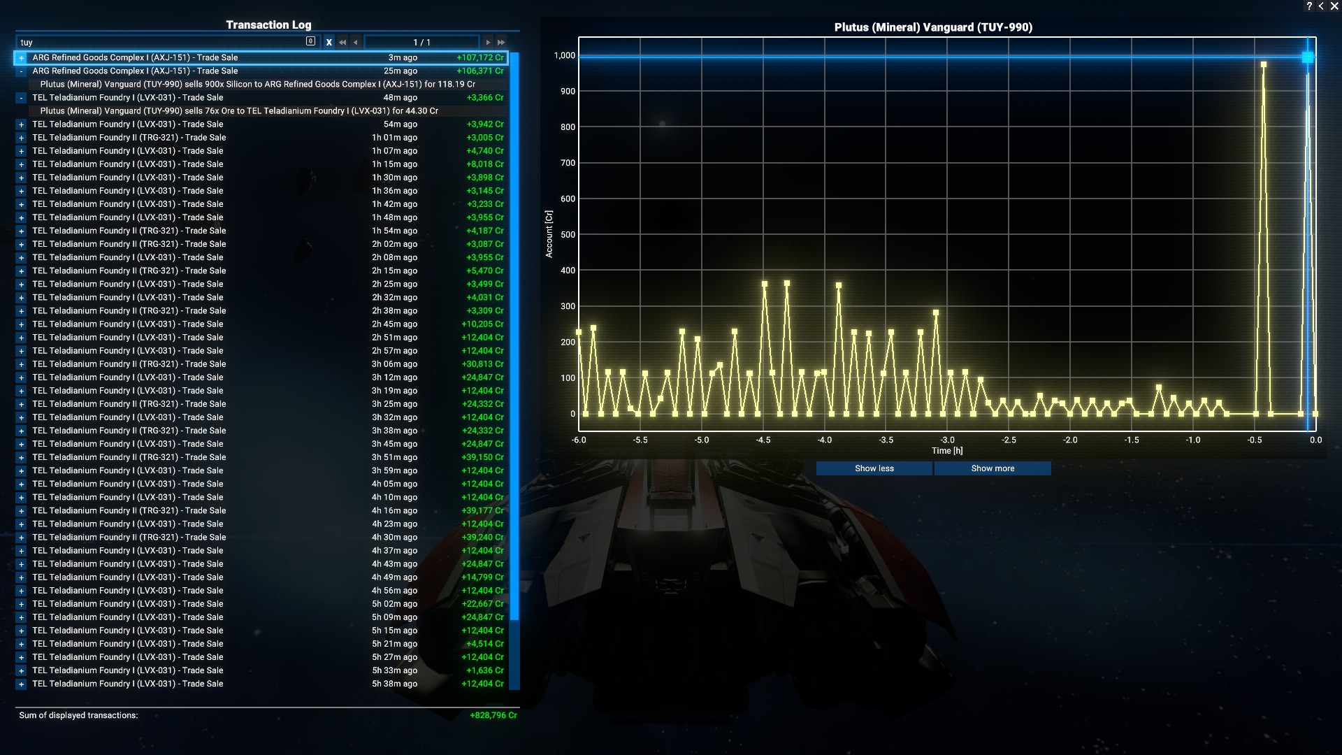
Task: Expand the Trade Sale entry from 1h 48m ago
Action: click(21, 217)
